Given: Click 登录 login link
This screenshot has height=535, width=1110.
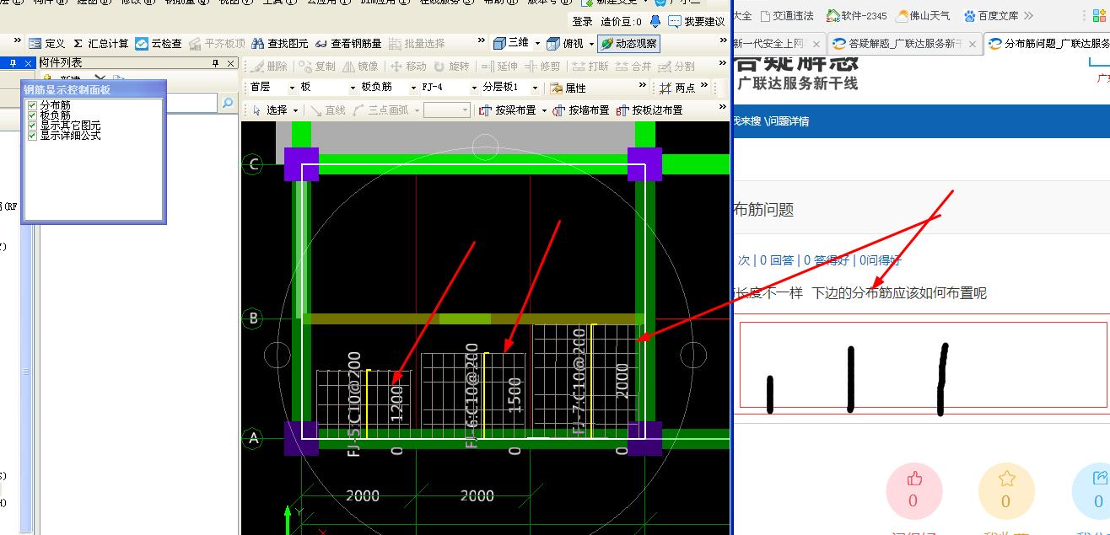Looking at the screenshot, I should [x=582, y=21].
